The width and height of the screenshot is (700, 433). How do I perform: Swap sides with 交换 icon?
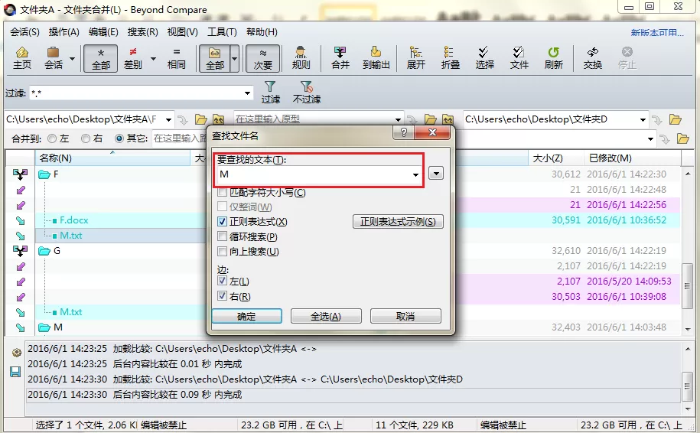[592, 58]
